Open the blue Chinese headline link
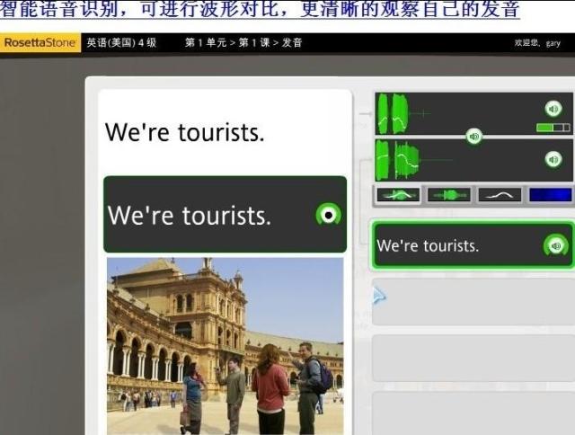 [x=260, y=9]
